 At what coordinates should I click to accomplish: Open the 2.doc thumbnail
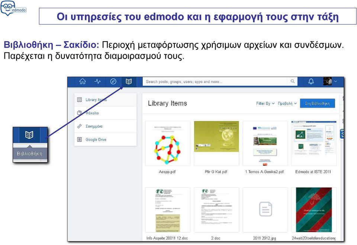(216, 209)
